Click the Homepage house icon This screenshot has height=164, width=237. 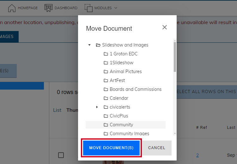(12, 8)
